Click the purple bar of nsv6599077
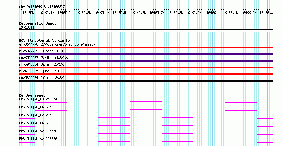The height and width of the screenshot is (146, 282). pos(146,61)
